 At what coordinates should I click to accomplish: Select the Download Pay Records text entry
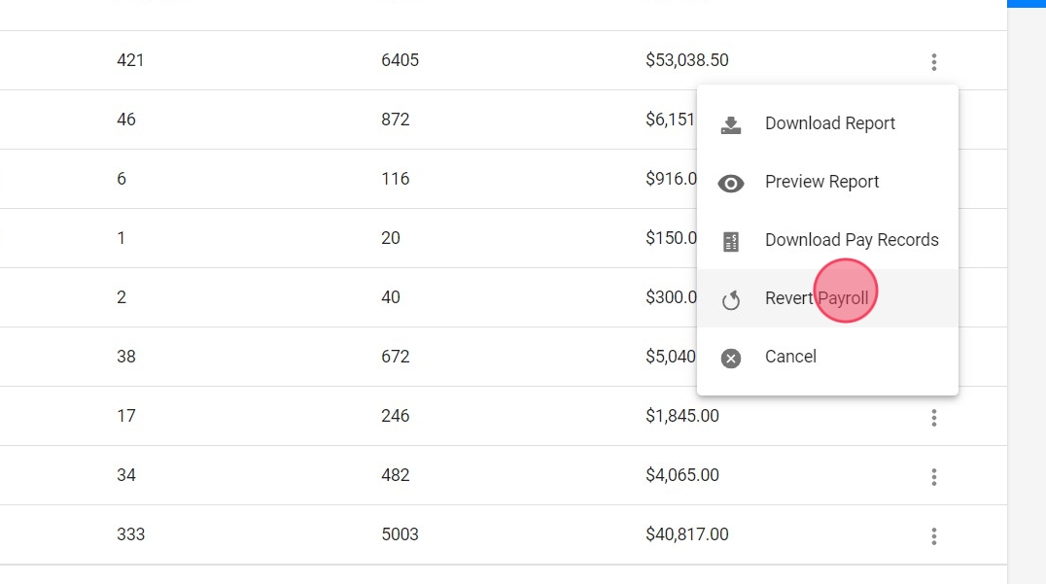pyautogui.click(x=852, y=240)
